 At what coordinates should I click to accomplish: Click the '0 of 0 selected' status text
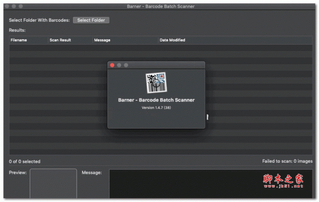point(24,162)
